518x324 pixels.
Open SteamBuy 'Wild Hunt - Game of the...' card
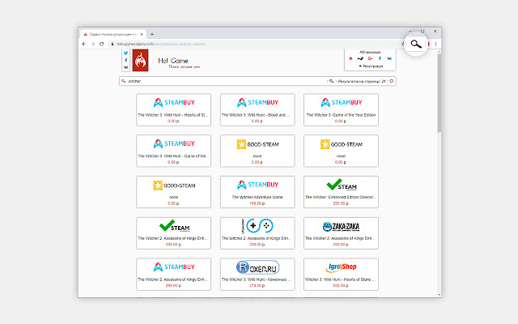(173, 151)
